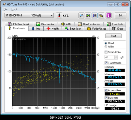131x120 pixels.
Task: Select the Read radio button
Action: [106, 43]
